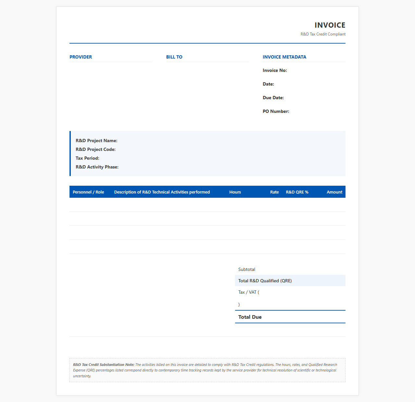Click the BILL TO section heading
415x402 pixels.
point(174,57)
